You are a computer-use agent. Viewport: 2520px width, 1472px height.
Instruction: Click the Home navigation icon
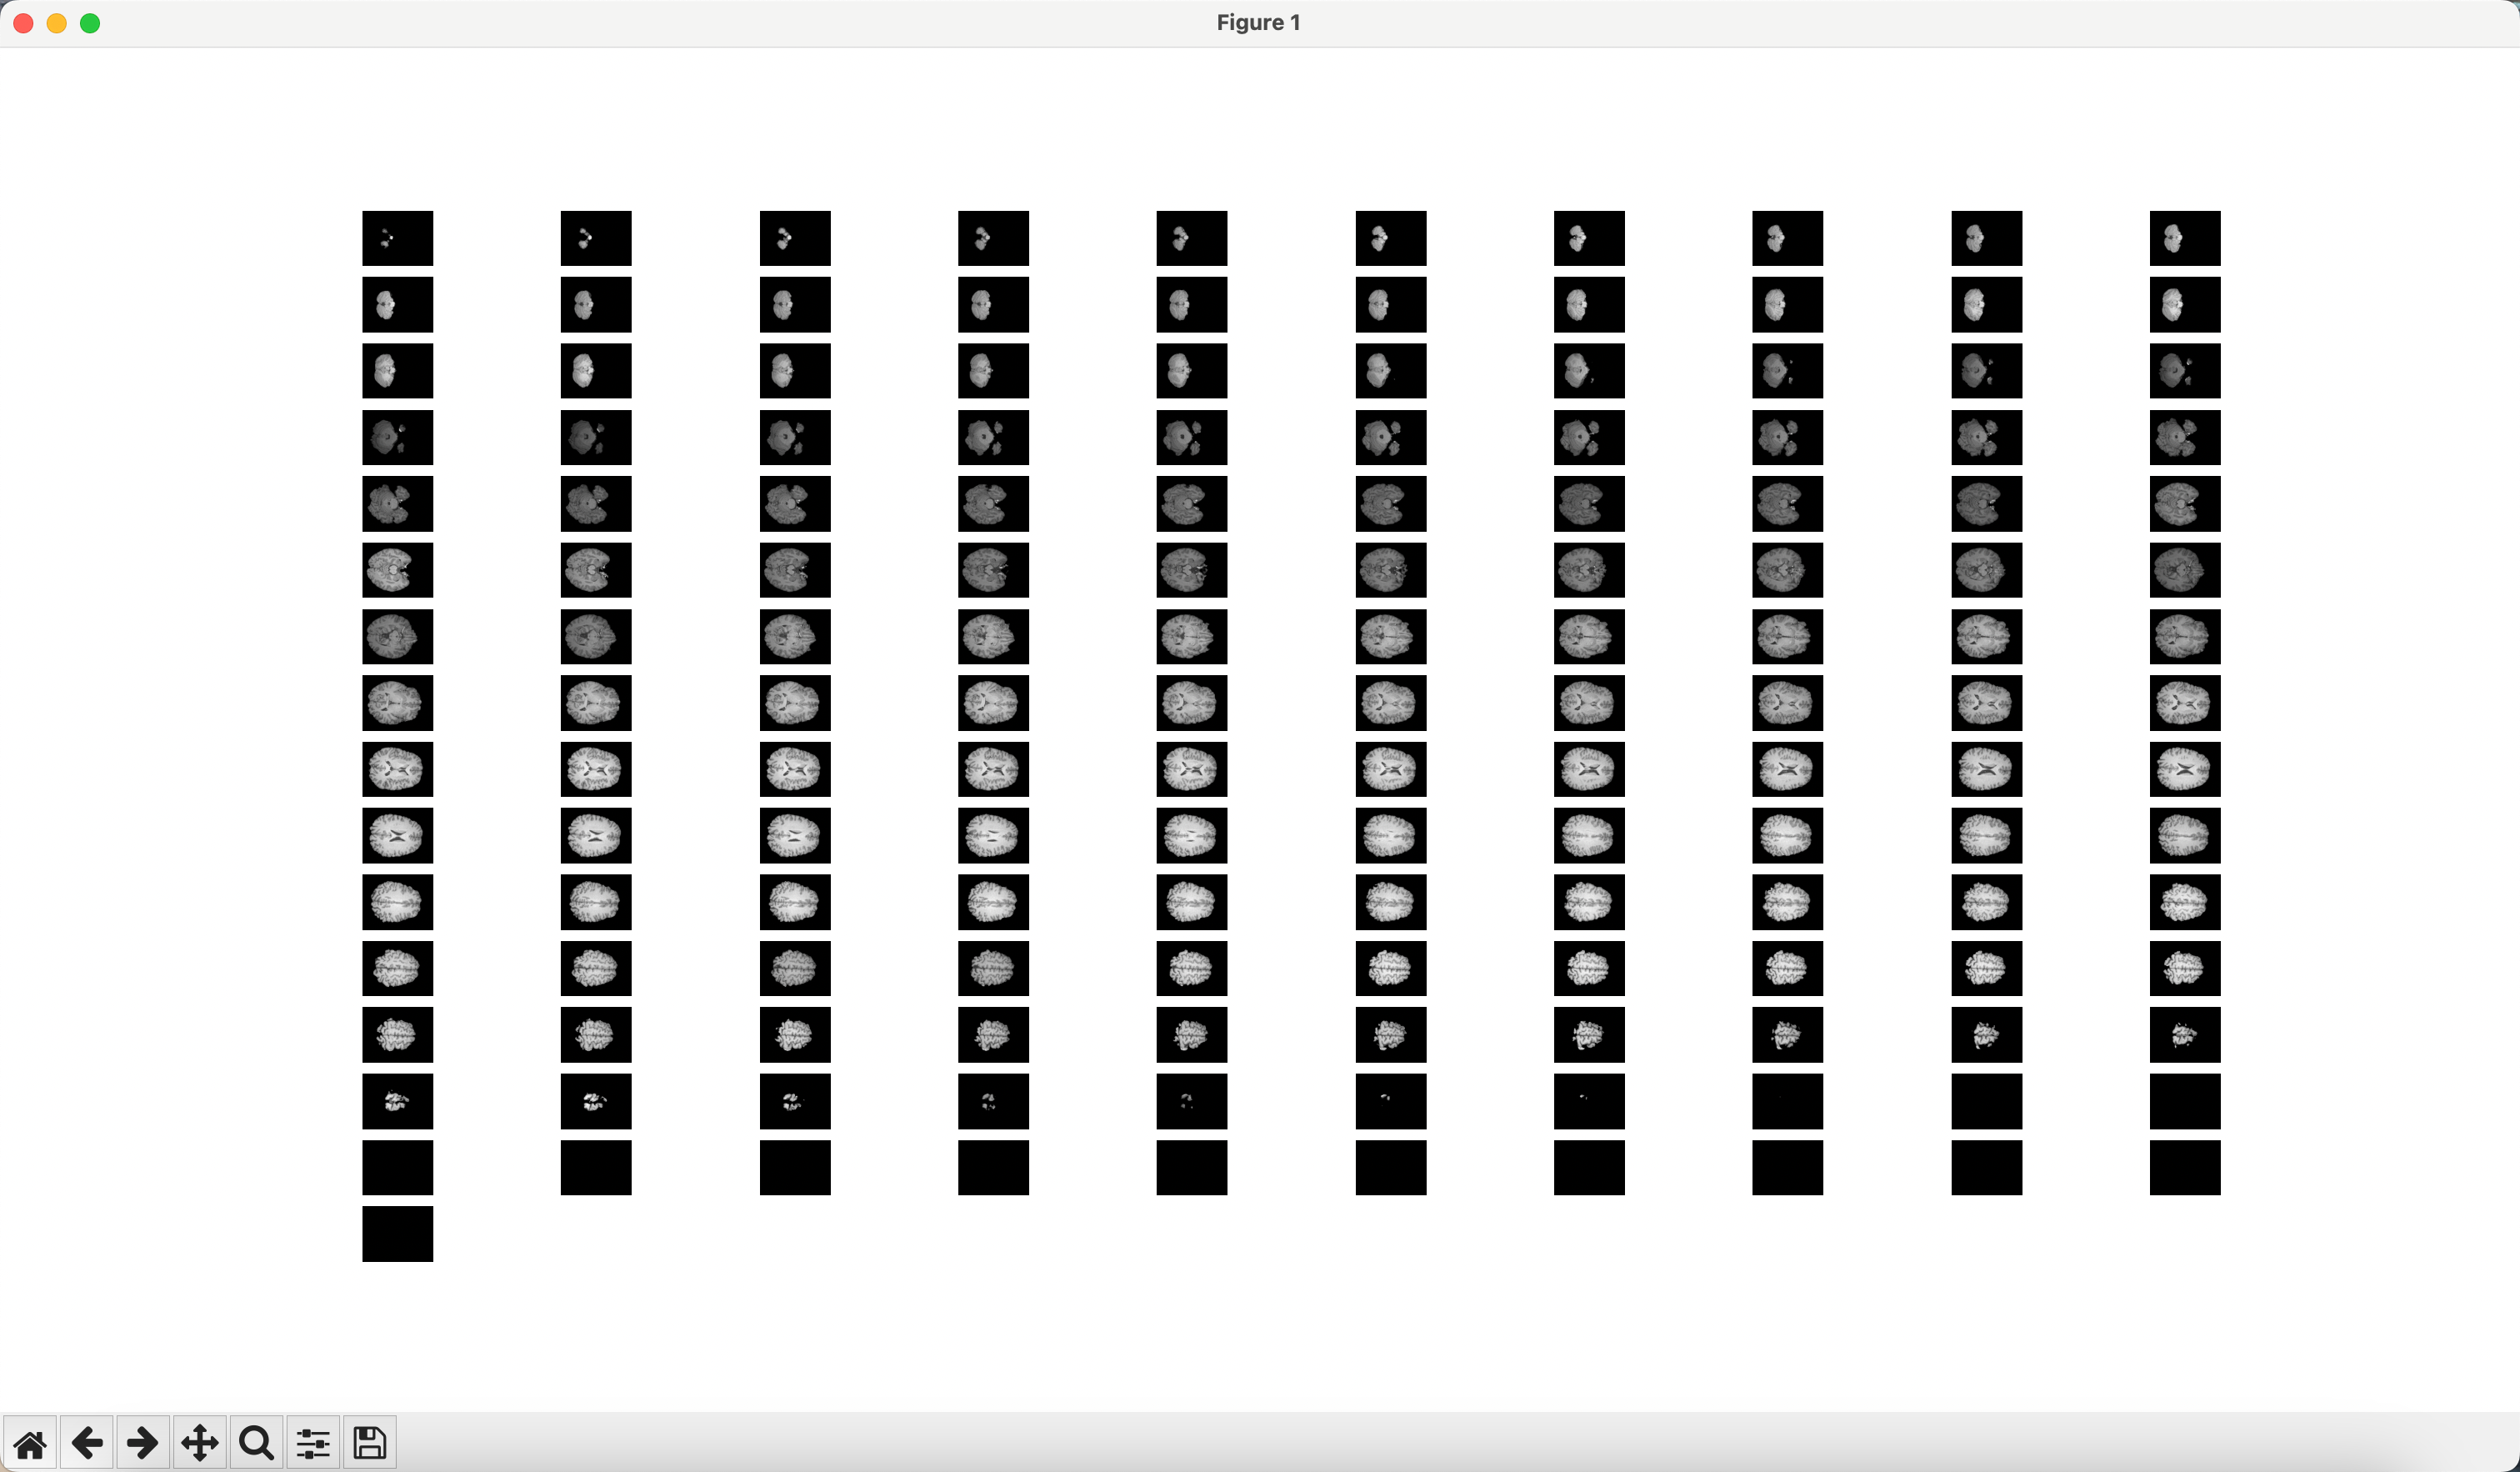(x=32, y=1440)
